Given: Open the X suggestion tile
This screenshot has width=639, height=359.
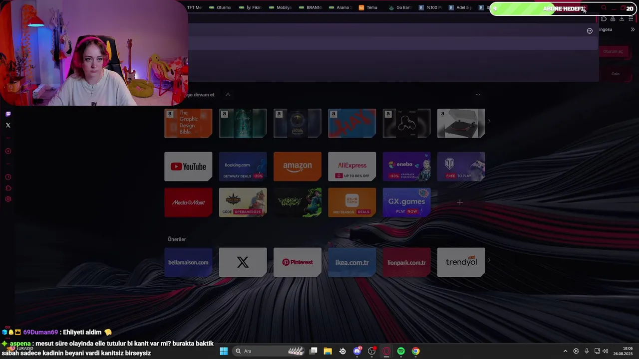Looking at the screenshot, I should click(243, 262).
